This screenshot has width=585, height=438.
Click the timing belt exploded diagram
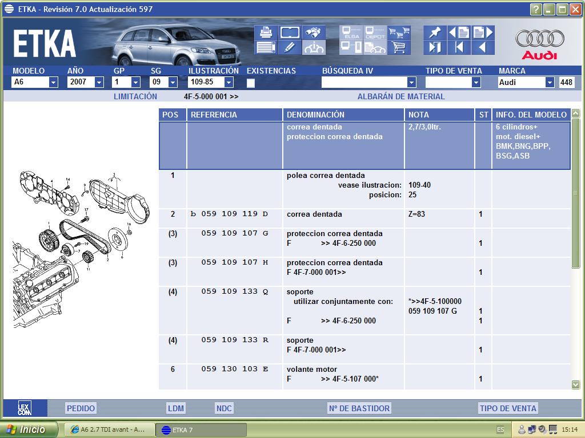point(80,250)
